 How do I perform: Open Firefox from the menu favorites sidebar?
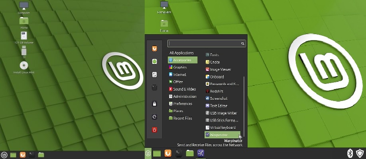tap(154, 48)
